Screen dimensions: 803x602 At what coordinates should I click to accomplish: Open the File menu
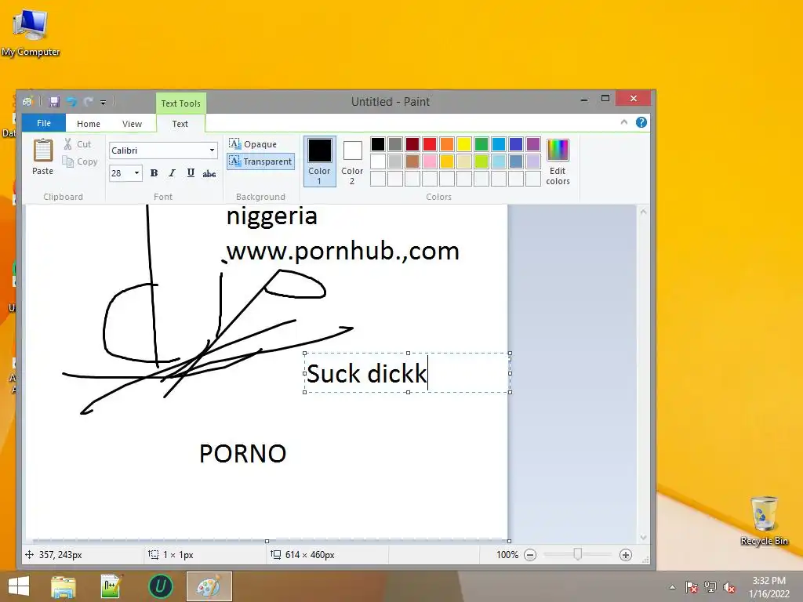pyautogui.click(x=44, y=123)
